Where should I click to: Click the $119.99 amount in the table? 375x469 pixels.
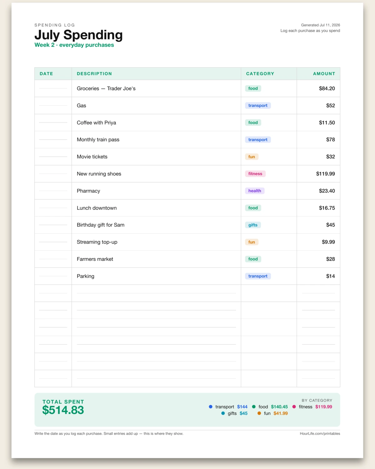click(x=325, y=174)
